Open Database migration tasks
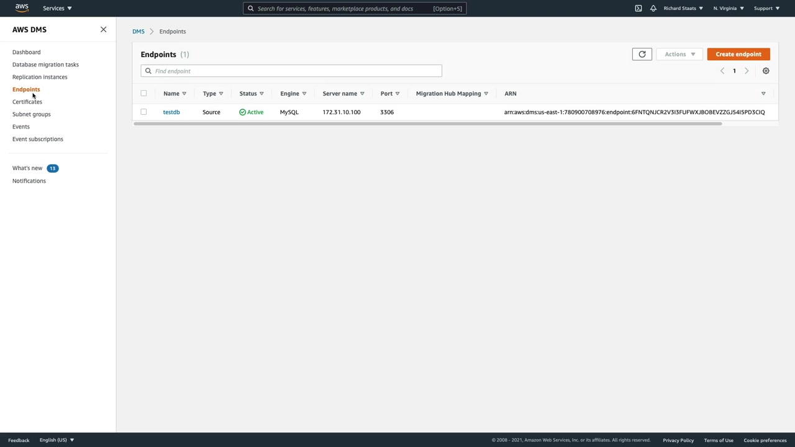Viewport: 795px width, 447px height. (45, 65)
